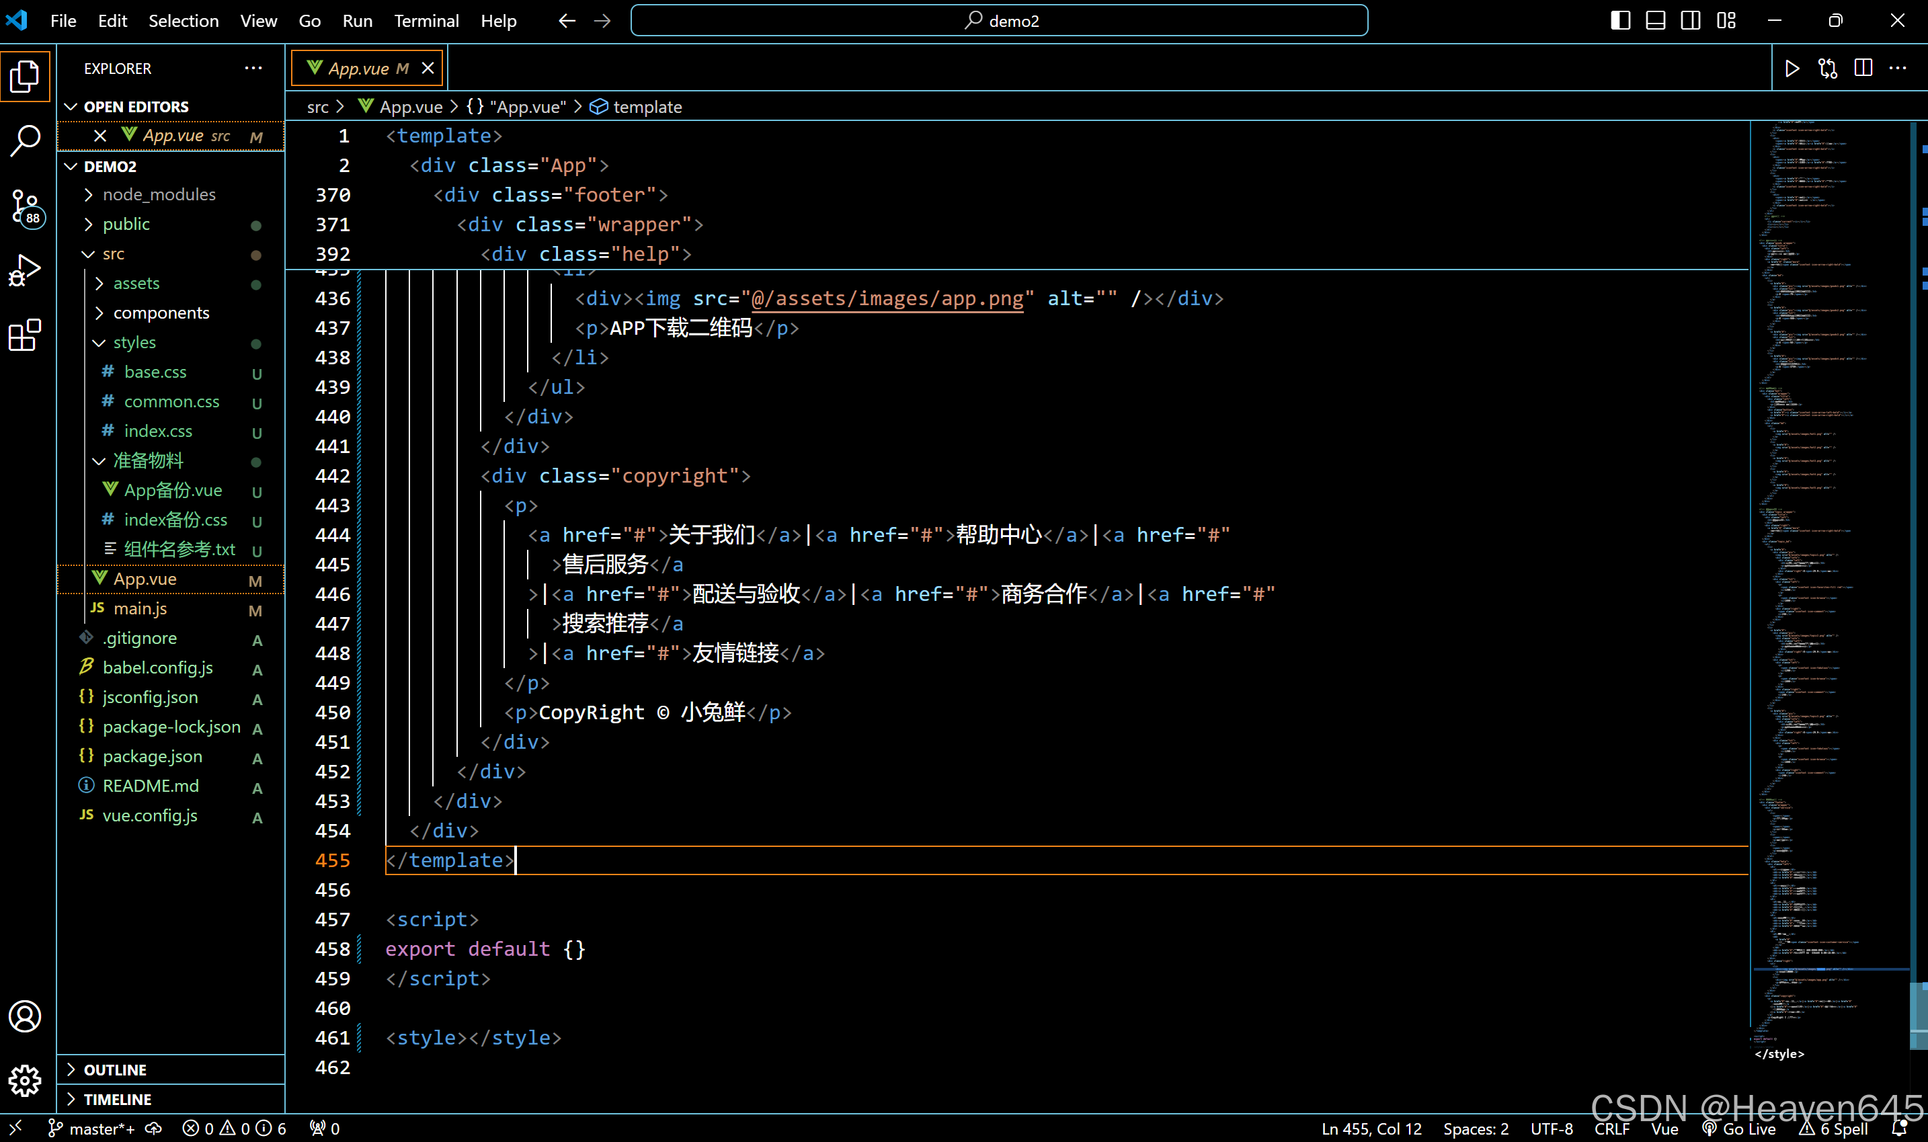Collapse the styles folder
The height and width of the screenshot is (1142, 1928).
[x=170, y=342]
